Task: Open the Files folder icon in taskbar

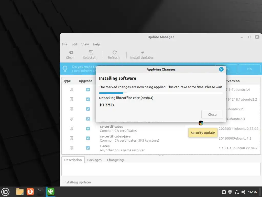Action: 20,192
